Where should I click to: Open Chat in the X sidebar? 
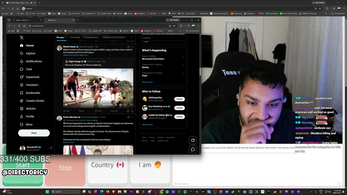26,69
